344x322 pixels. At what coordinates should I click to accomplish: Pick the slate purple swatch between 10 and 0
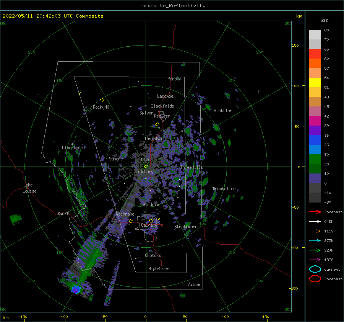tap(315, 178)
